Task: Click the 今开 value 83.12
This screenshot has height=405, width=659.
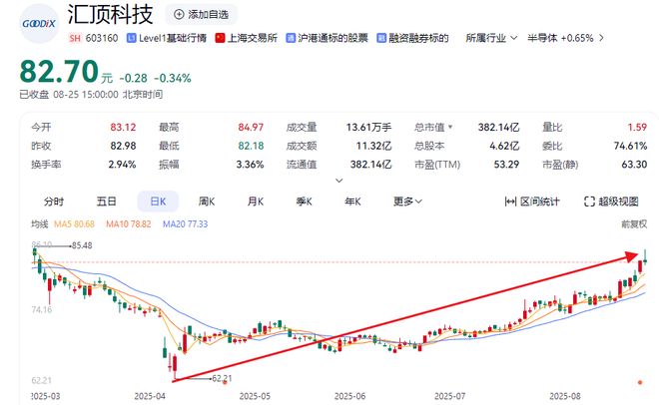Action: point(123,127)
